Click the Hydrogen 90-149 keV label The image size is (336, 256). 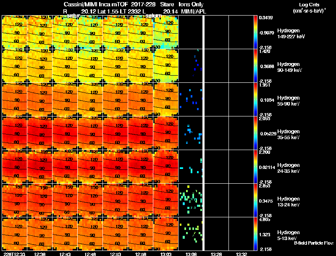point(290,67)
